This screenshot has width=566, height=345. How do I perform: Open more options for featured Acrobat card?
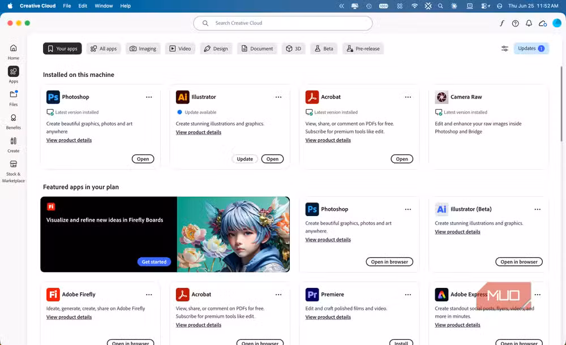tap(278, 295)
